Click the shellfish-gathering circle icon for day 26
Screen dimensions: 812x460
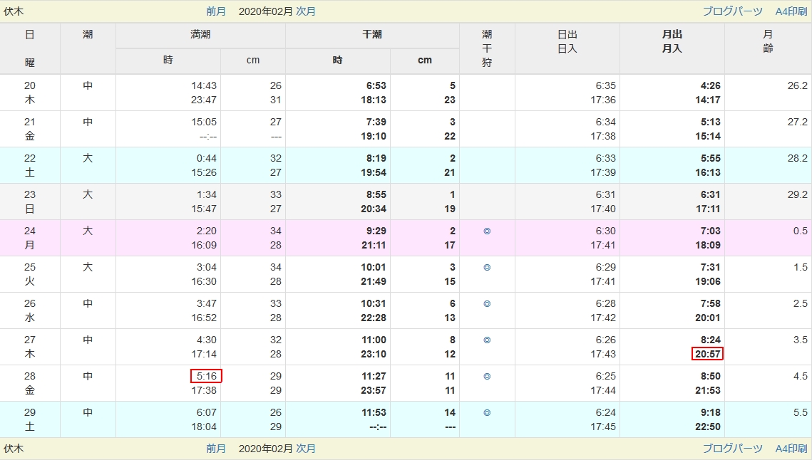point(487,304)
